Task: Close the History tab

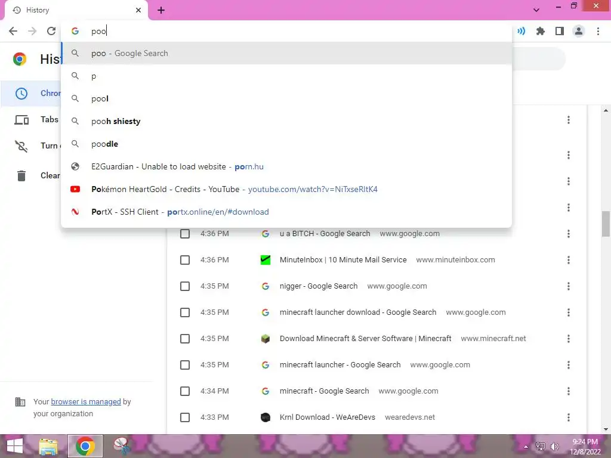Action: coord(138,10)
